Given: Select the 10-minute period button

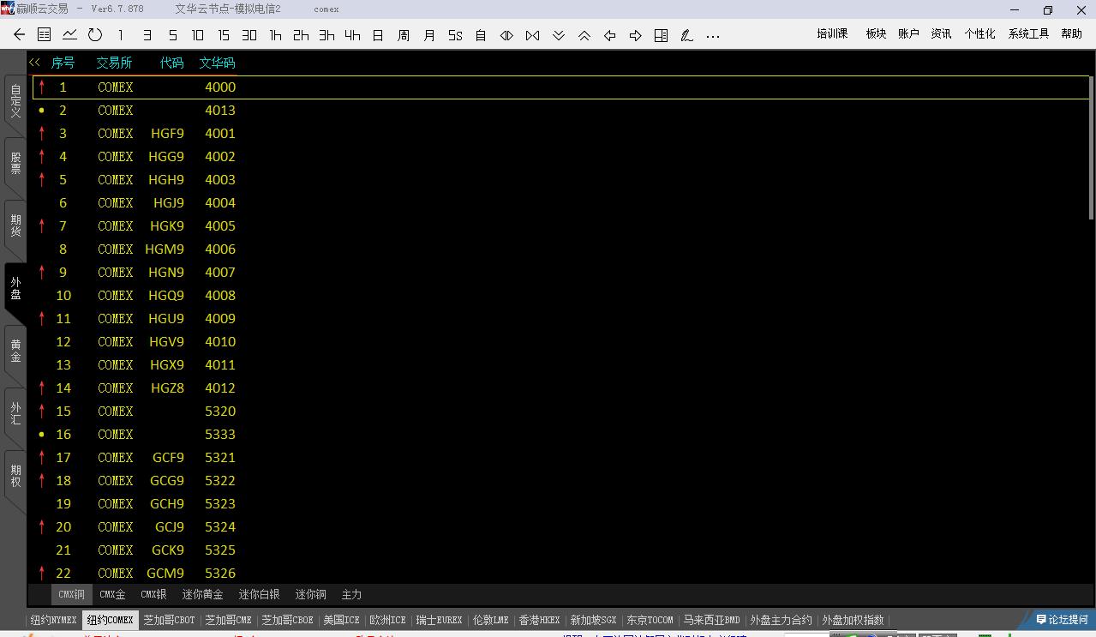Looking at the screenshot, I should 198,35.
